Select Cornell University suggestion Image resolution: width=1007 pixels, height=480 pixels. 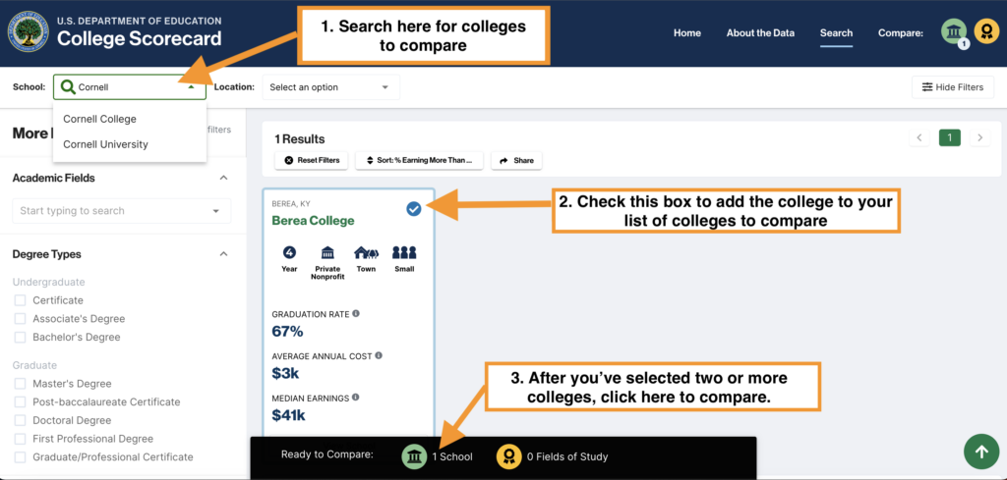(105, 145)
